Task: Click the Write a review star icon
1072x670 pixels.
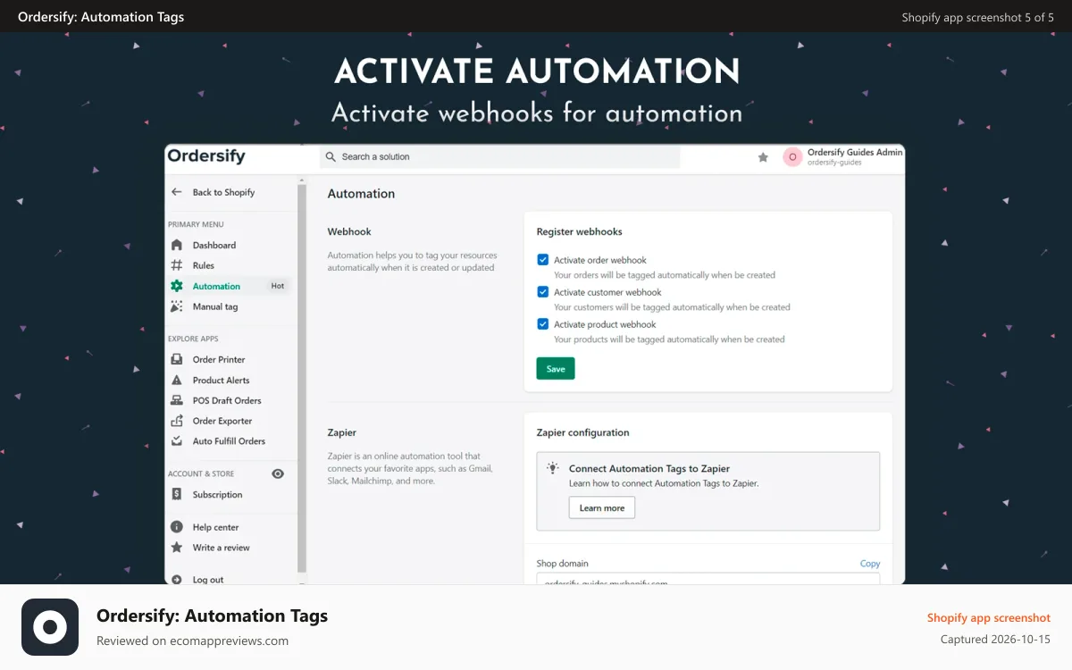Action: [176, 548]
